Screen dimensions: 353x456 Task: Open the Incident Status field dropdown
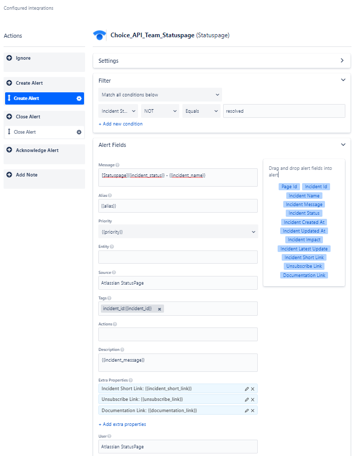(119, 111)
